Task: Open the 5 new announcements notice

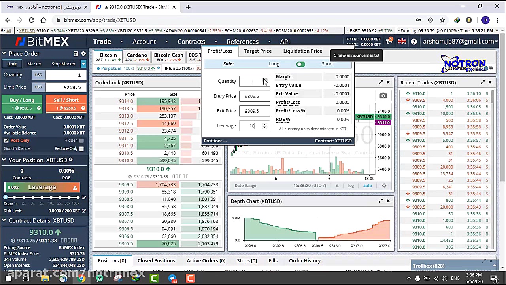Action: pos(356,55)
